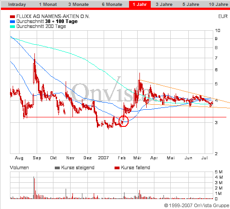Screen dimensions: 230x209
Task: Click the Durchschnitt 38 + 100 Tage label
Action: click(x=47, y=21)
